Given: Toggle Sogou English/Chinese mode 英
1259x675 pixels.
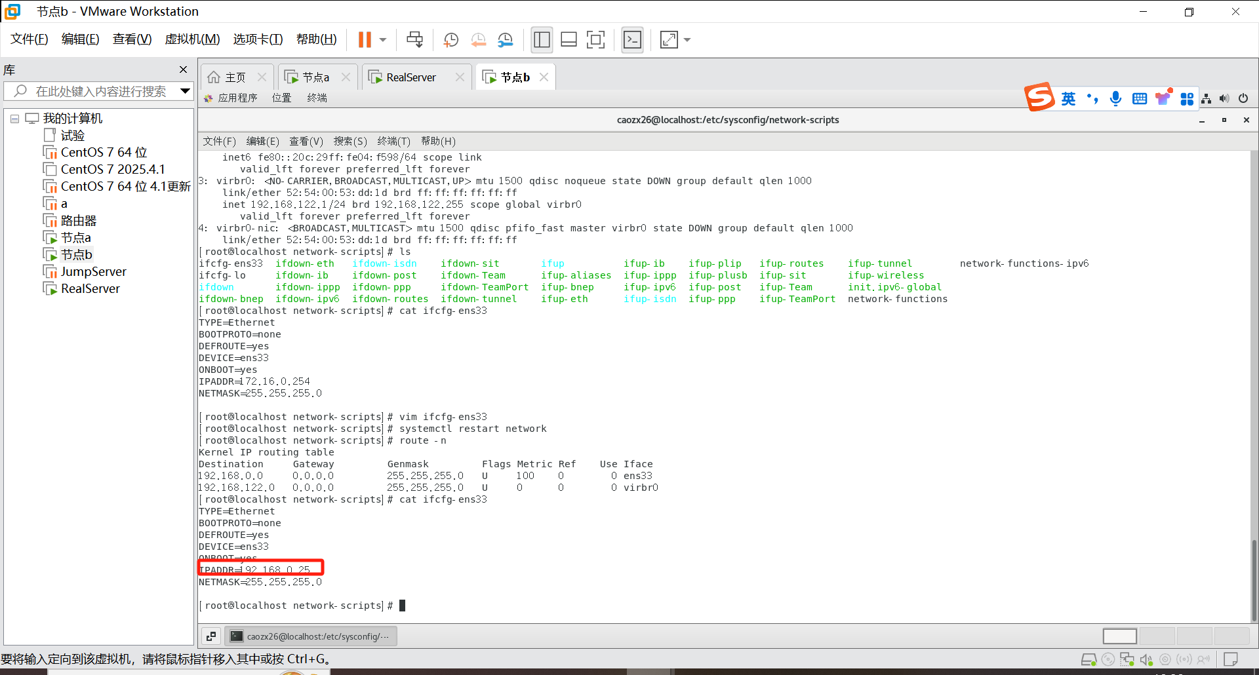Looking at the screenshot, I should (x=1068, y=98).
